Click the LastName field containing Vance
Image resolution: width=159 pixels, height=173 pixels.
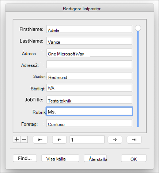[x=89, y=41]
